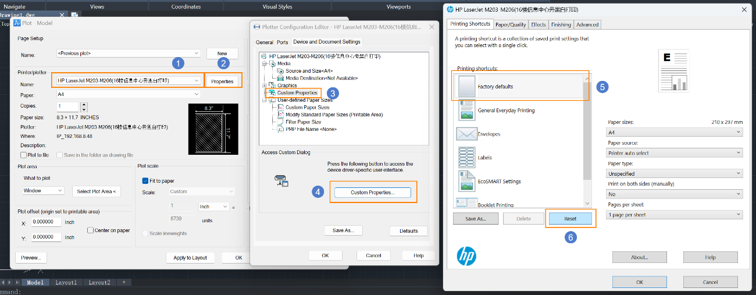The image size is (756, 295).
Task: Enable the Plot to file checkbox
Action: 23,155
